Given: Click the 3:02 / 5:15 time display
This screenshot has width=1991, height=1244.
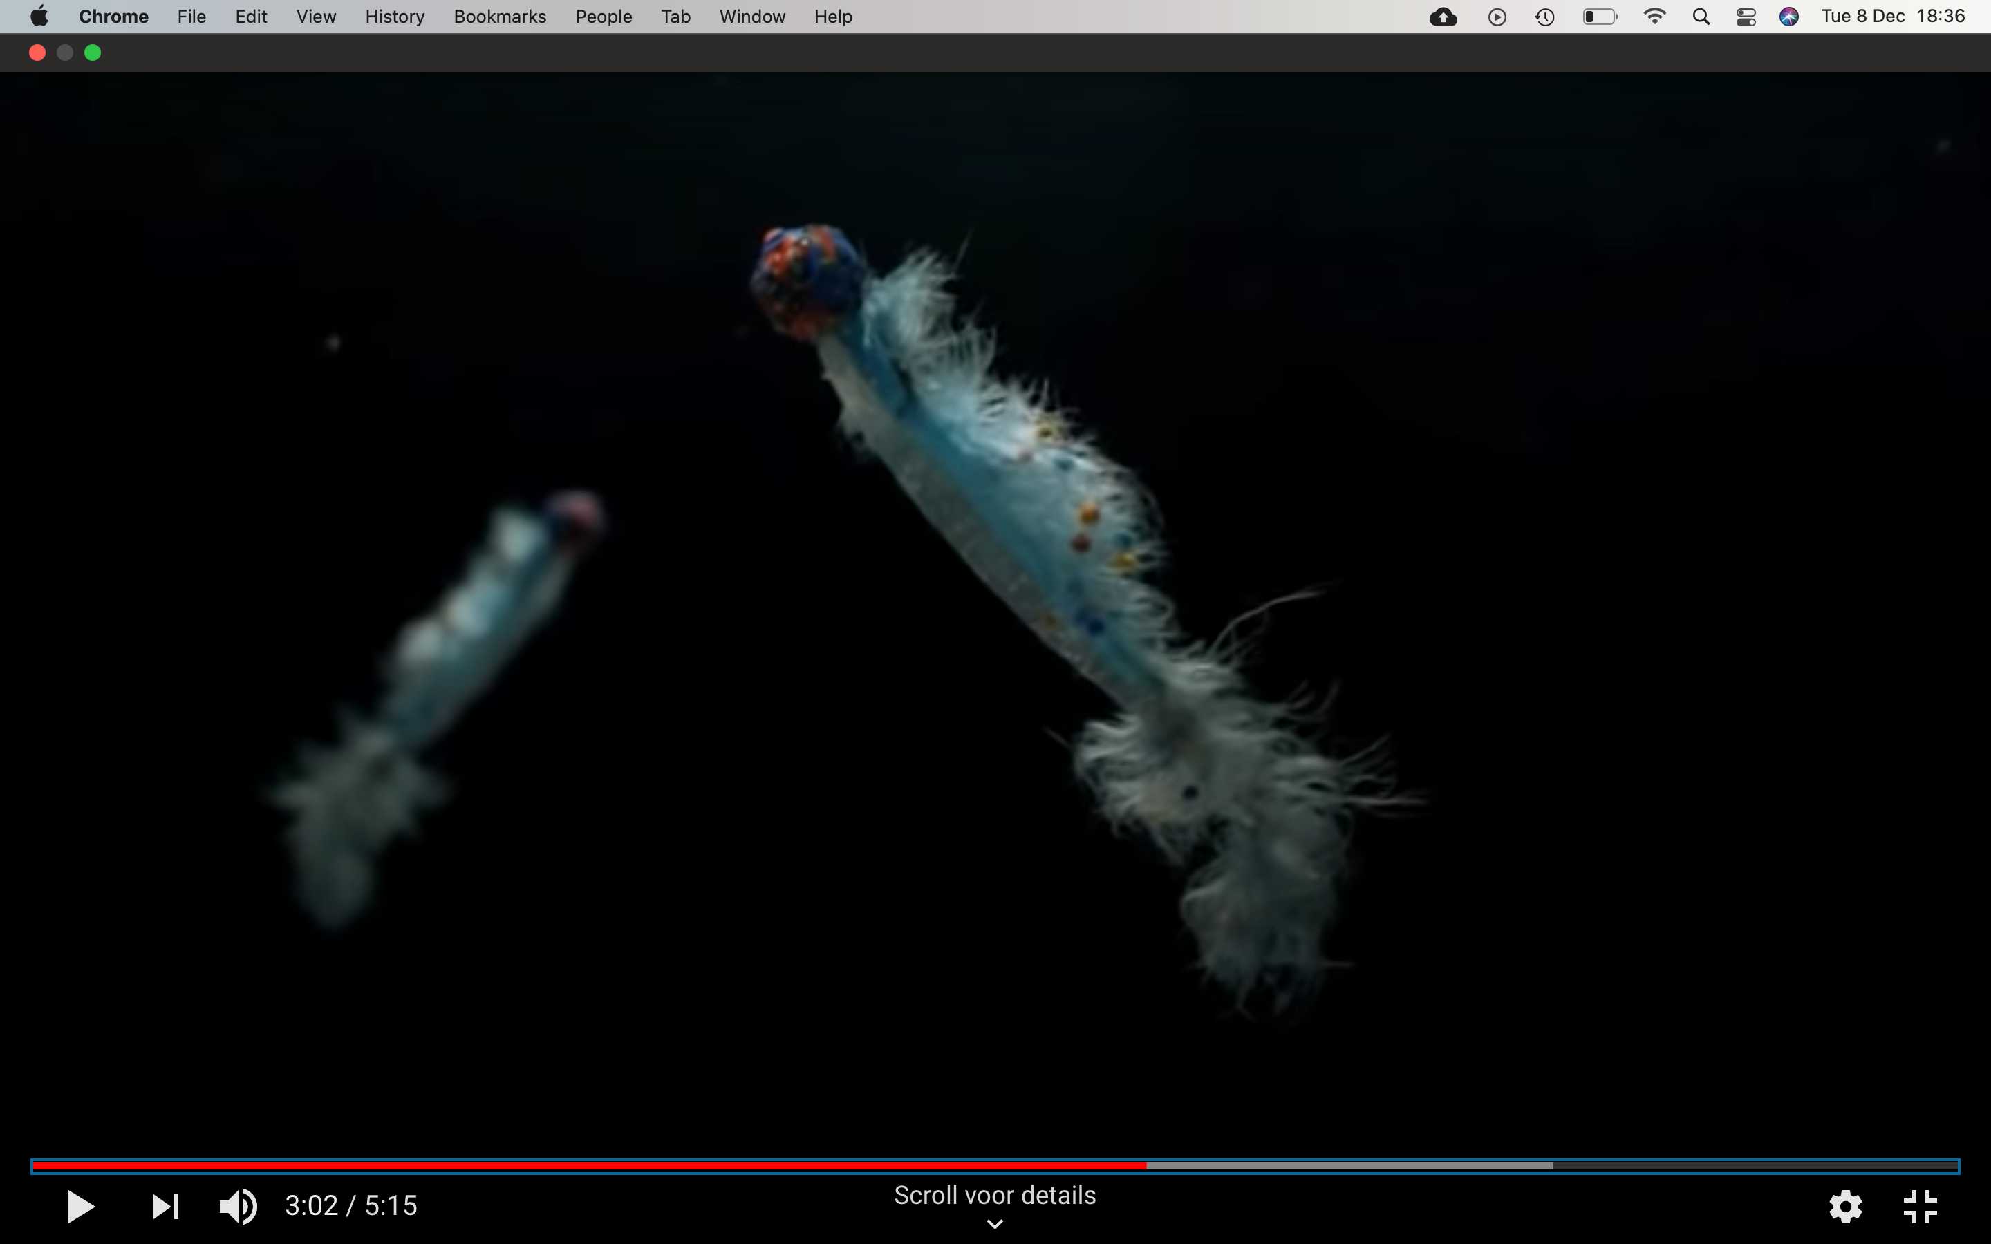Looking at the screenshot, I should [x=351, y=1206].
